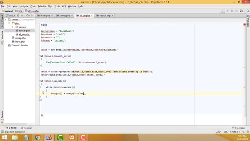This screenshot has height=141, width=250.
Task: Open the Navigate menu
Action: click(x=24, y=6)
